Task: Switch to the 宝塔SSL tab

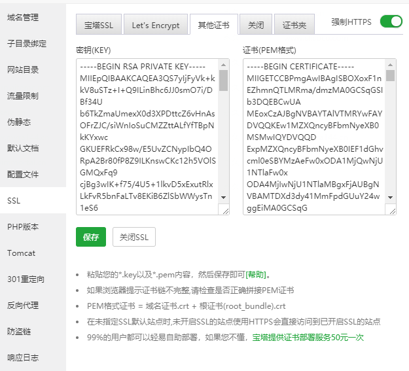Action: 98,26
